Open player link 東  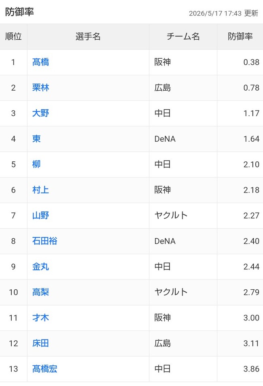click(x=36, y=139)
